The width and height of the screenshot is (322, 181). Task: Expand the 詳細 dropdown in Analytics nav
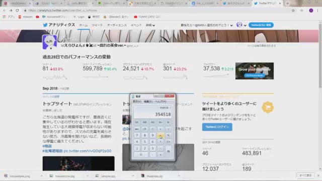tap(150, 25)
